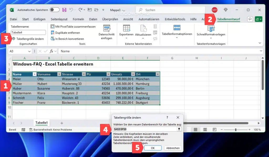The height and width of the screenshot is (157, 269).
Task: Confirm Tabellengröße ändern with OK
Action: (153, 148)
